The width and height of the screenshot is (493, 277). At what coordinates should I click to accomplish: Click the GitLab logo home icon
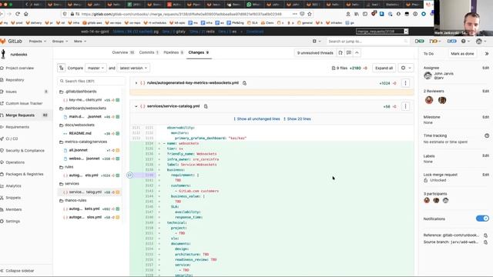pos(3,41)
